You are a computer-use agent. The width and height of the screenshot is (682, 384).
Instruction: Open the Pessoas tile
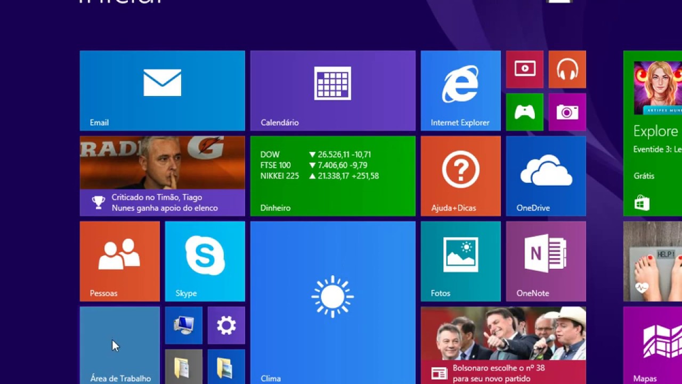[120, 261]
